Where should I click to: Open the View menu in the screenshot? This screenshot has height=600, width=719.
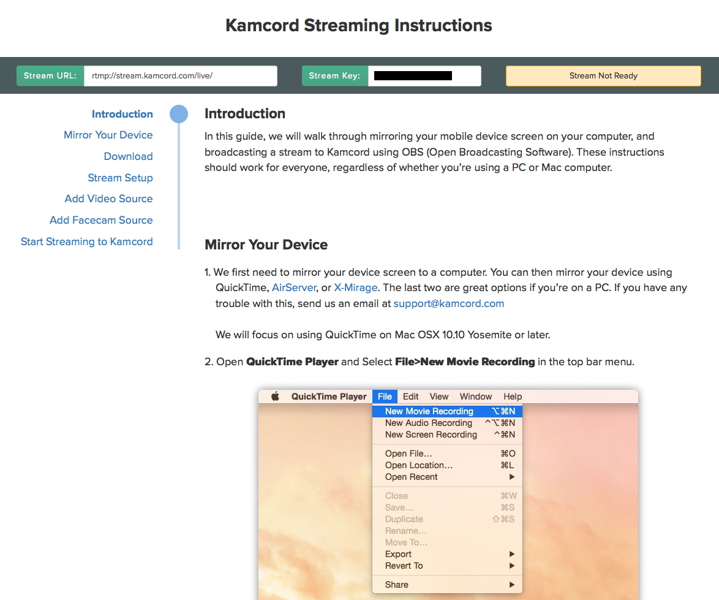tap(439, 397)
